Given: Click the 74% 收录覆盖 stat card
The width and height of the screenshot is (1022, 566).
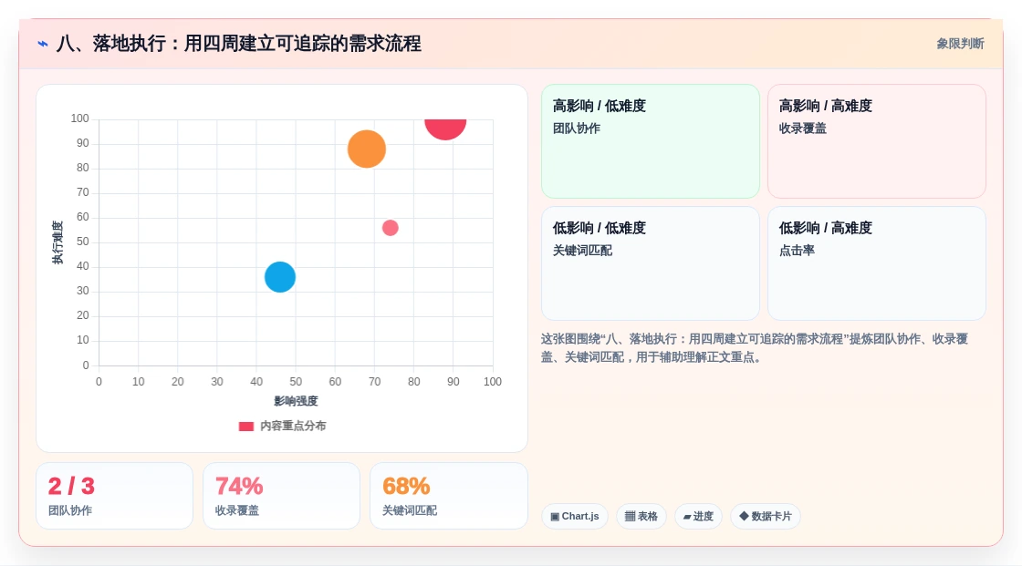Looking at the screenshot, I should (x=282, y=496).
